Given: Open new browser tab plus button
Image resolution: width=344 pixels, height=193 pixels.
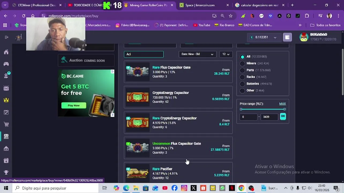Looking at the screenshot, I should [x=292, y=5].
